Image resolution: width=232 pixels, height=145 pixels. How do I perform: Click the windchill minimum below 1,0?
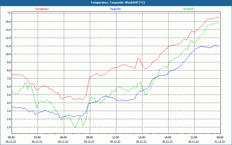(x=76, y=128)
